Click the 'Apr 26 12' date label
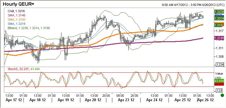The image size is (226, 108). coord(206,100)
